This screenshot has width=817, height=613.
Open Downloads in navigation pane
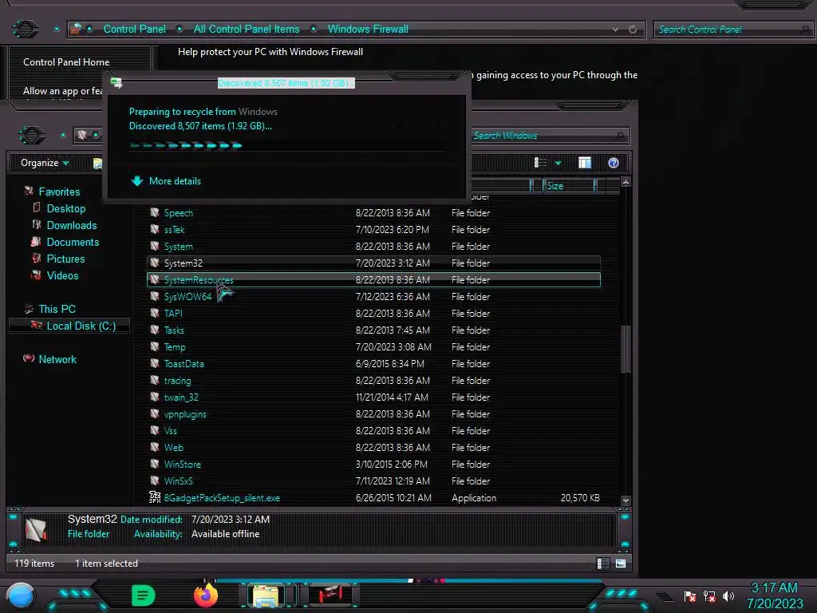pyautogui.click(x=72, y=225)
